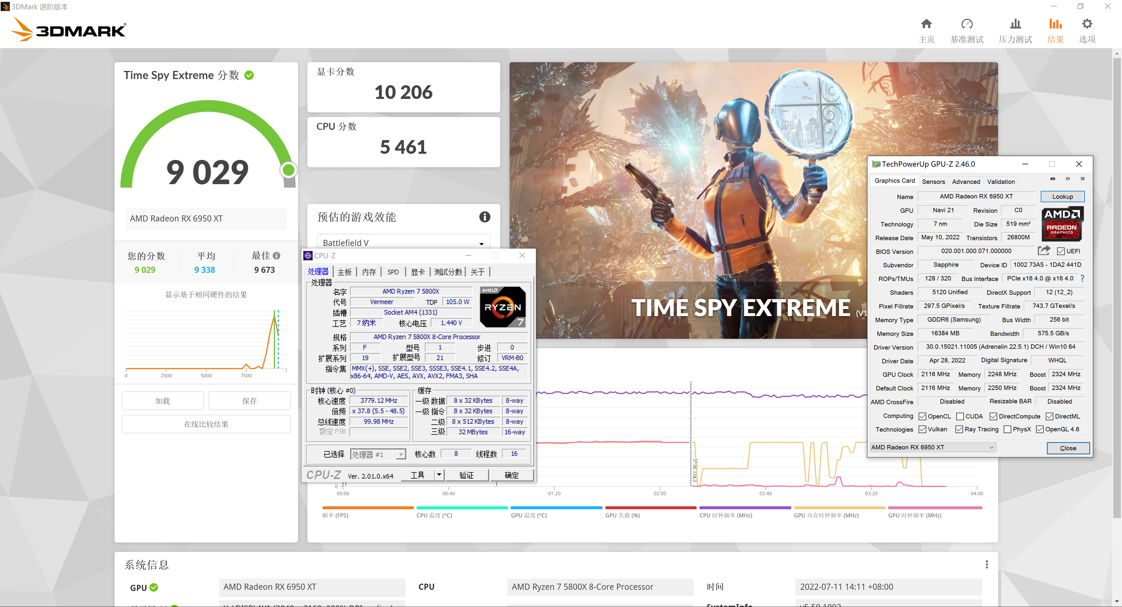The height and width of the screenshot is (607, 1122).
Task: Switch to the Advanced tab in GPU-Z
Action: click(x=966, y=182)
